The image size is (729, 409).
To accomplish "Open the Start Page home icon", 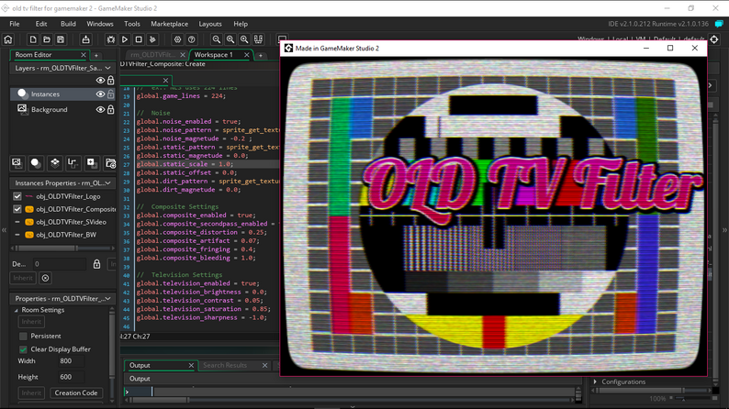I will point(8,39).
